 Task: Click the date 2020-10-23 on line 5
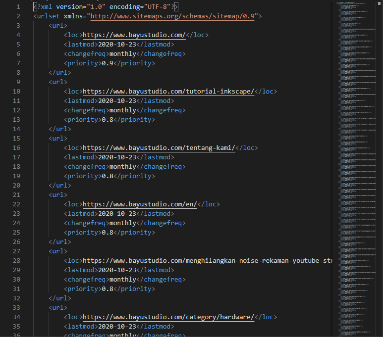pos(117,45)
